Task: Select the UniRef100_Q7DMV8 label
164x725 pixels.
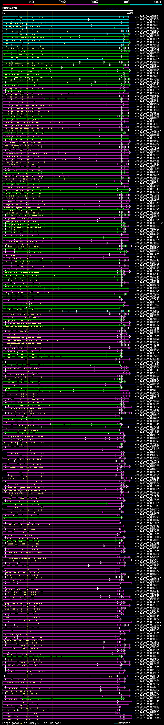Action: (x=147, y=308)
